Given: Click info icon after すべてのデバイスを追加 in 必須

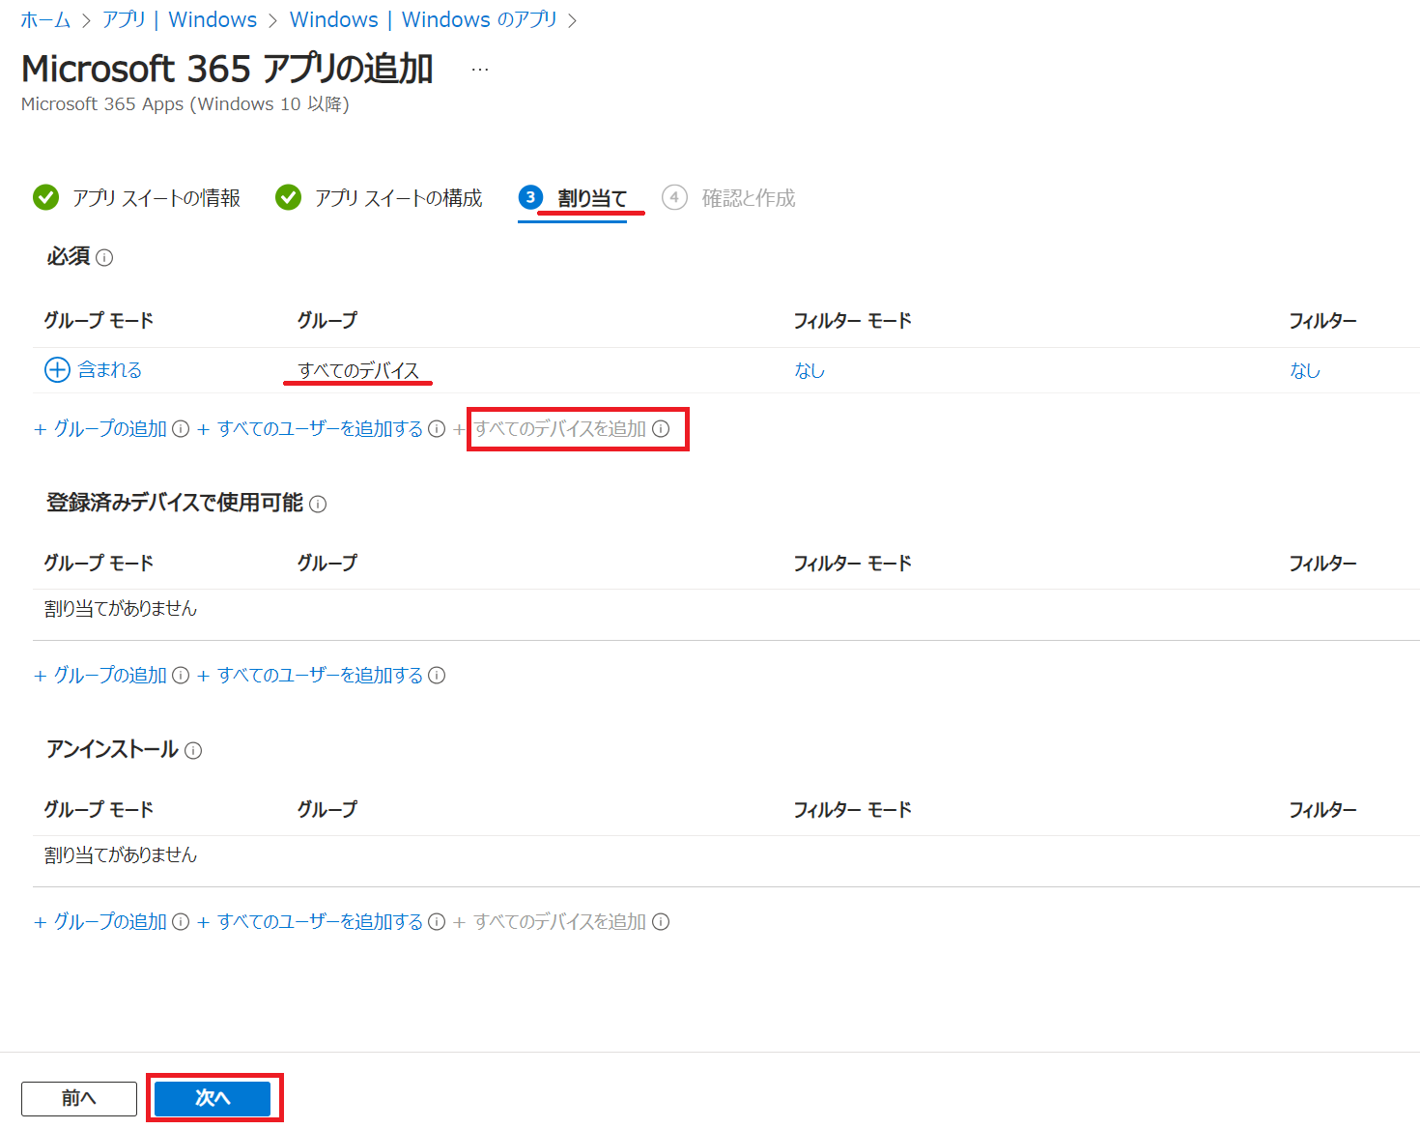Looking at the screenshot, I should pos(661,429).
